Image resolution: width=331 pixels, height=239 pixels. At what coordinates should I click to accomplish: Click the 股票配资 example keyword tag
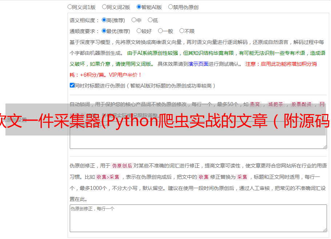coord(302,104)
